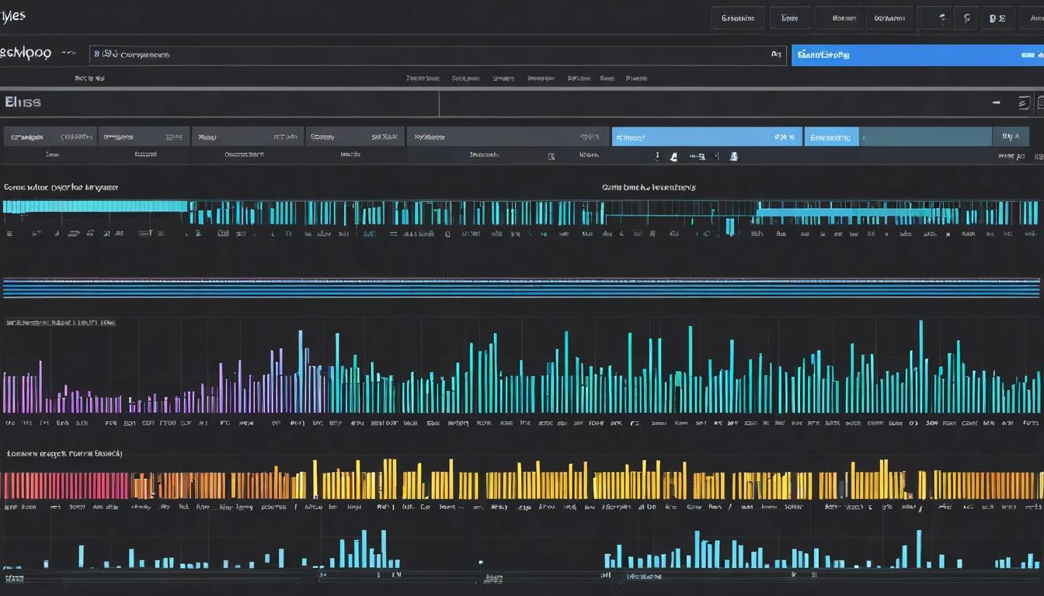Select the magnifying glass search icon
The image size is (1044, 596).
[x=776, y=54]
